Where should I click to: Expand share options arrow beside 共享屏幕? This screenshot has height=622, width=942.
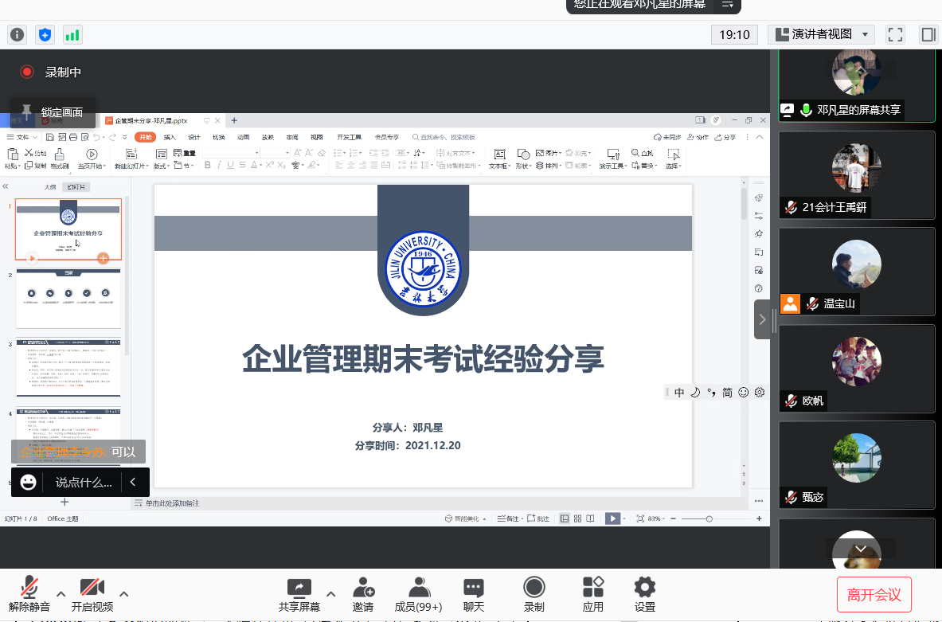click(x=330, y=594)
